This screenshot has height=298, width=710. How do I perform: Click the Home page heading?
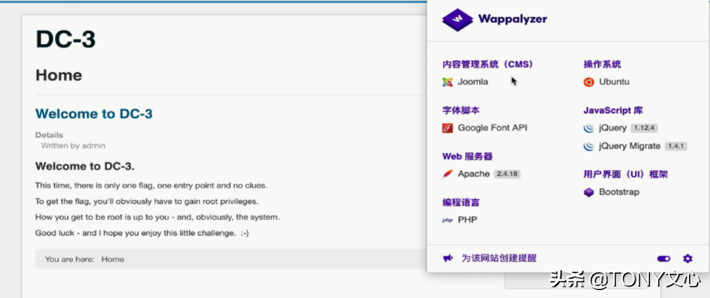tap(59, 75)
